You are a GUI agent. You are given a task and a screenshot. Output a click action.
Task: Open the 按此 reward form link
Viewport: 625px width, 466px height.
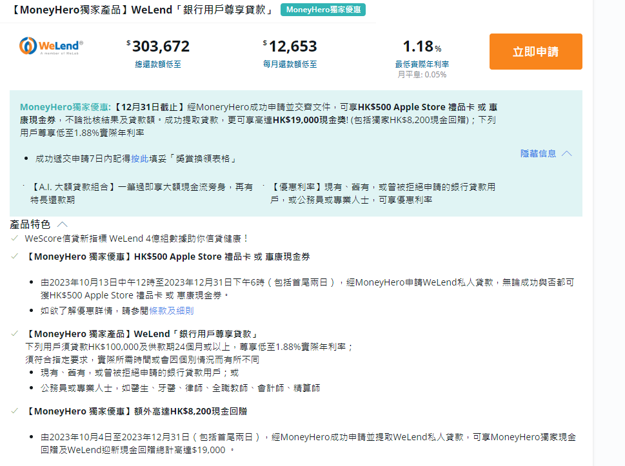pos(140,159)
